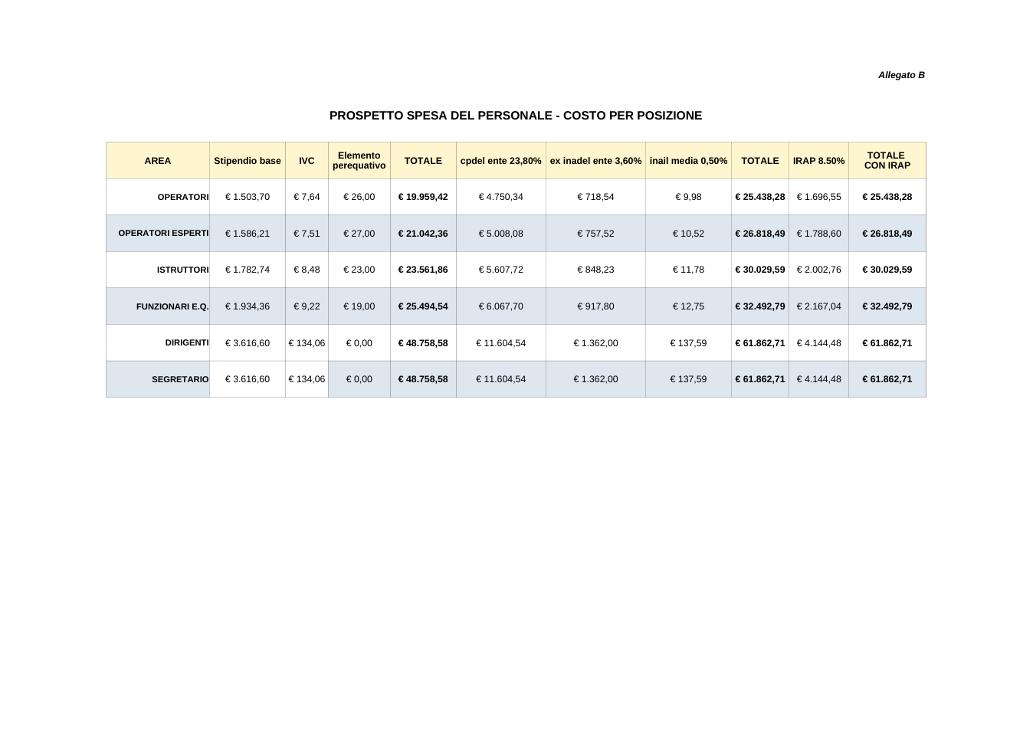Click the IRAP value € 2.002,76

tap(818, 270)
